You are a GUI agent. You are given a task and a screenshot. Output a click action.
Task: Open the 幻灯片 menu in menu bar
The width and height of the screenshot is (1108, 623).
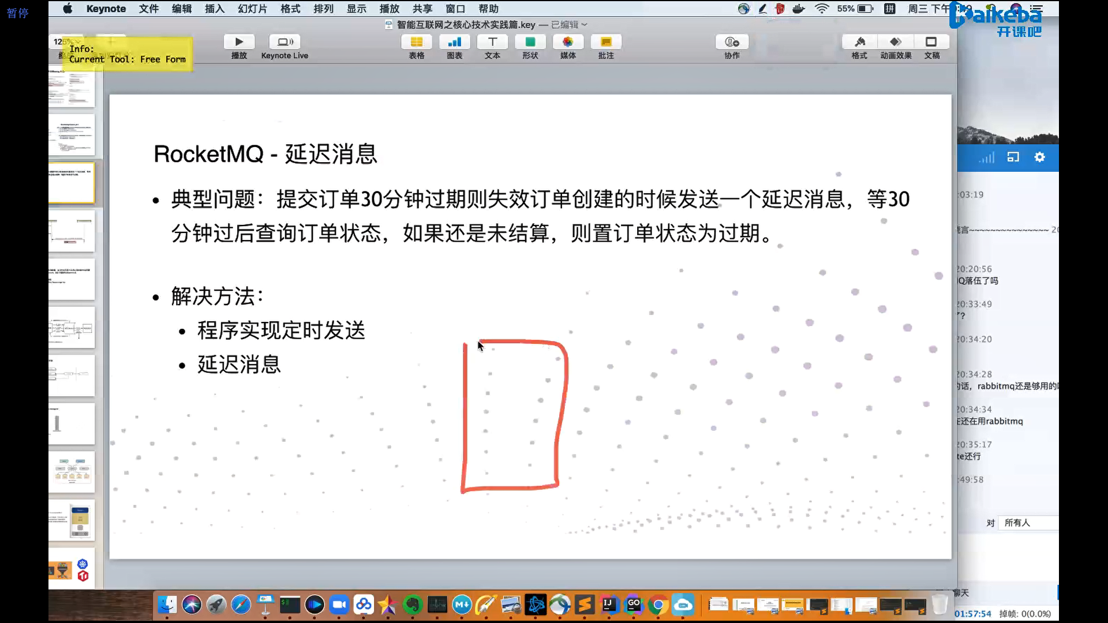click(252, 9)
